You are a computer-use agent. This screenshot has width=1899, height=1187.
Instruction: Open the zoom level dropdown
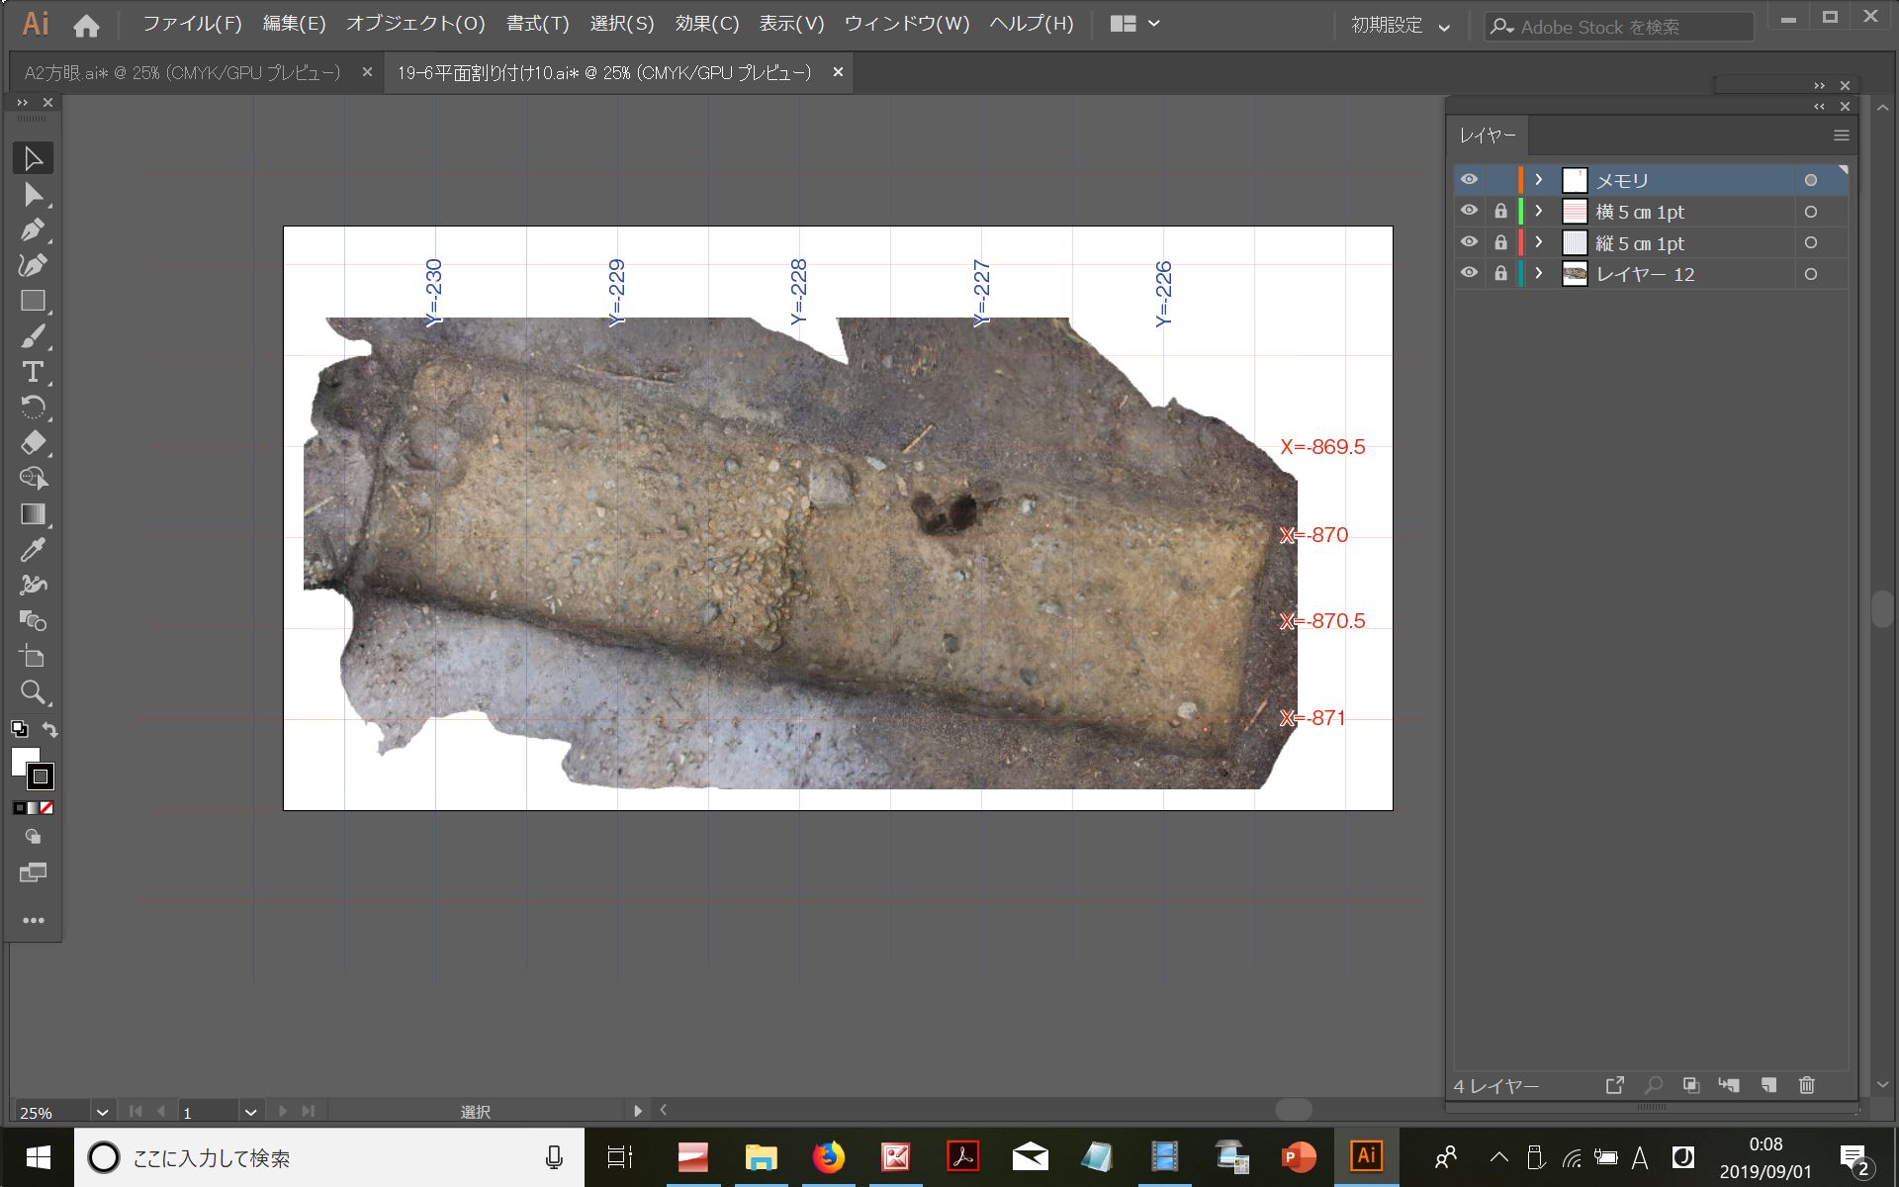101,1112
